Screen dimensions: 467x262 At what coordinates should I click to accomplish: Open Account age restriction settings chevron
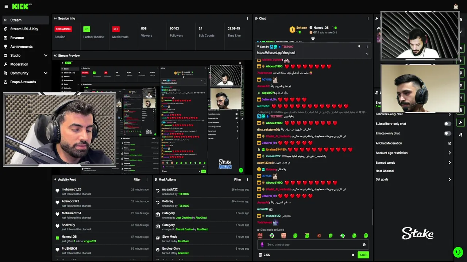tap(449, 153)
